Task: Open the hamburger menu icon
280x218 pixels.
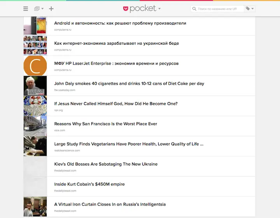Action: tap(26, 9)
